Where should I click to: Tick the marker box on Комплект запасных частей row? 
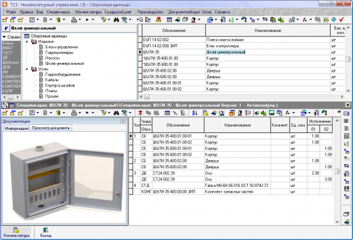[131, 191]
